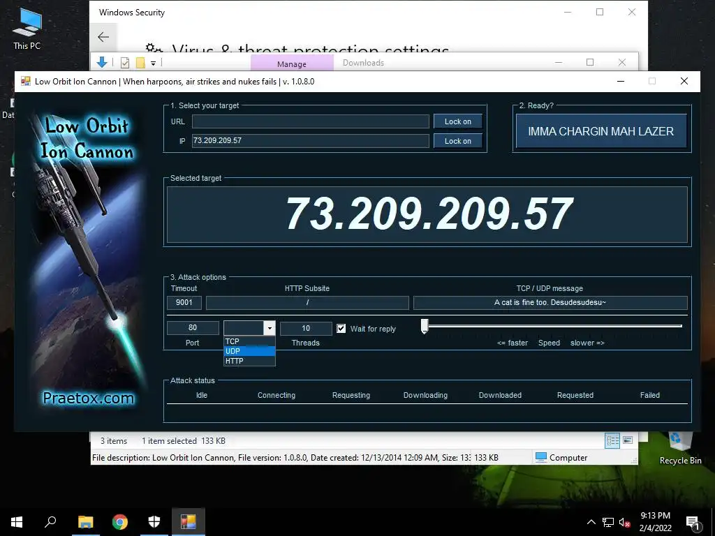The image size is (715, 536).
Task: Click the muted volume tray icon
Action: pos(625,522)
